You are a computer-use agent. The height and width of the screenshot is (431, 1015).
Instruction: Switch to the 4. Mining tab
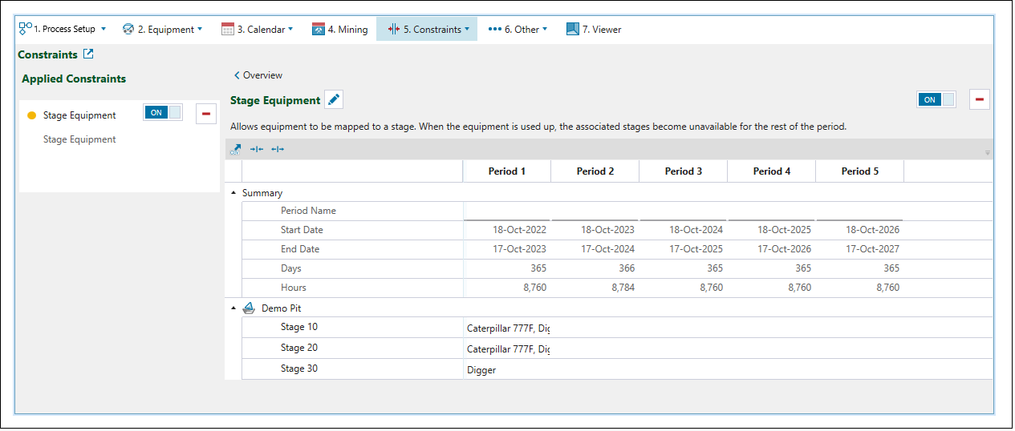point(339,30)
